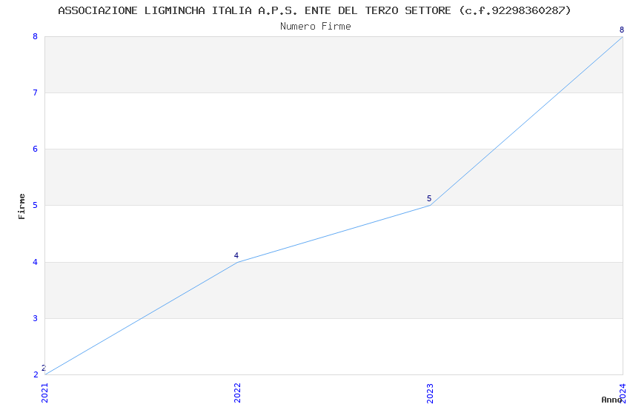This screenshot has width=630, height=407.
Task: Click the 'Anno' x-axis label
Action: 611,400
